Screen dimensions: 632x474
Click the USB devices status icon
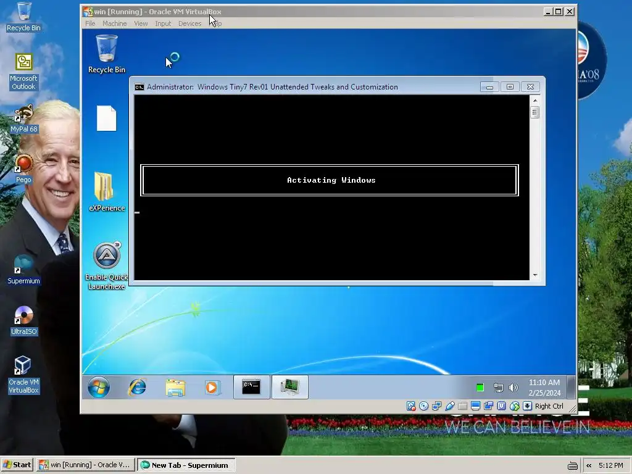coord(450,406)
